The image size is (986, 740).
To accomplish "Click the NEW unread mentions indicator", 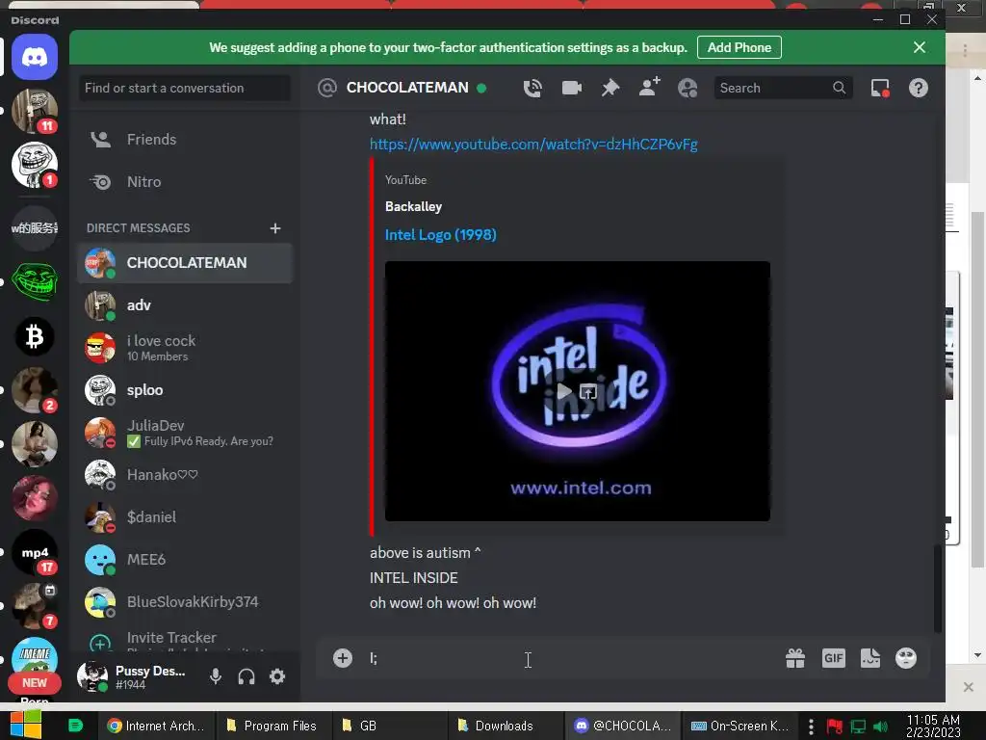I will (x=35, y=683).
